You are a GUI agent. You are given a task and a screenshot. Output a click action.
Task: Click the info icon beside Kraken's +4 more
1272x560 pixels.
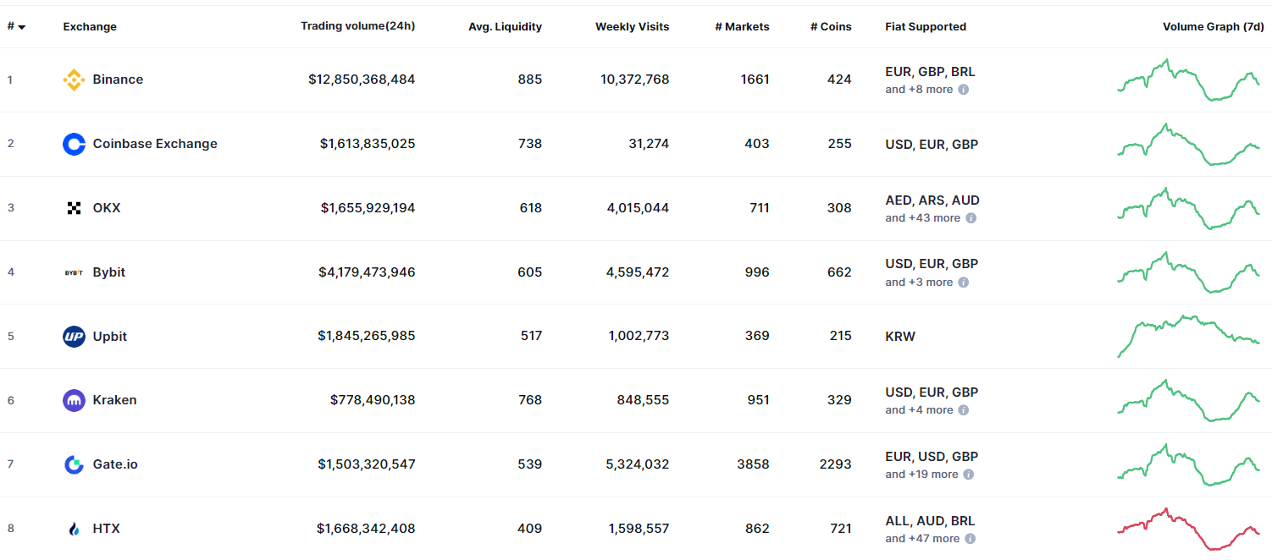(x=963, y=410)
